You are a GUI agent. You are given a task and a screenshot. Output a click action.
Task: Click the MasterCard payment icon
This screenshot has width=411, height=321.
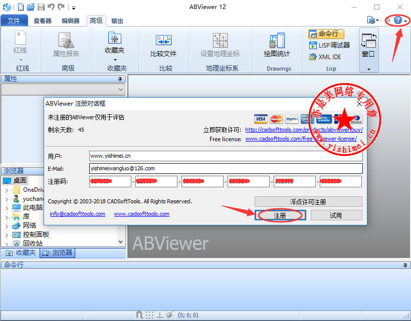click(276, 119)
